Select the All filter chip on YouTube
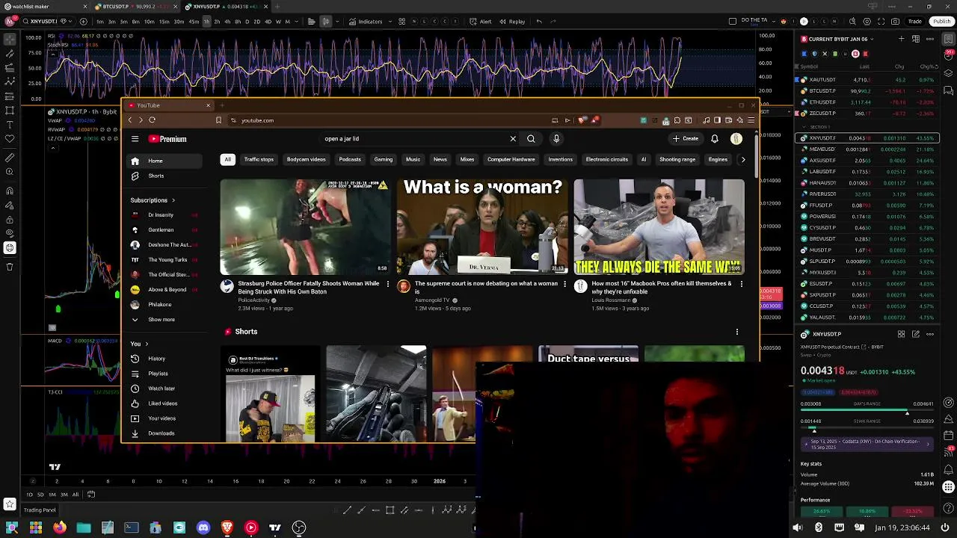 227,159
